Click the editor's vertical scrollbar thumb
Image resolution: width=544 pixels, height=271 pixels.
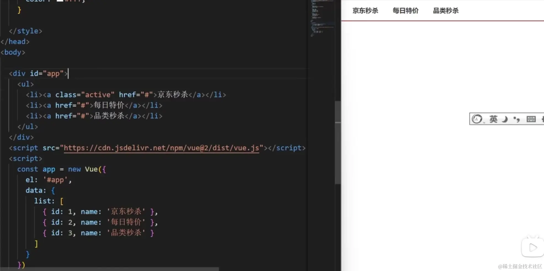coord(338,142)
